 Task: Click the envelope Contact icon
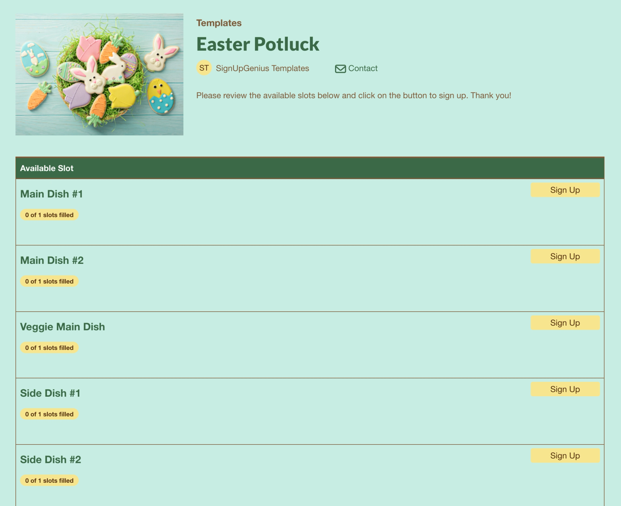pos(340,69)
